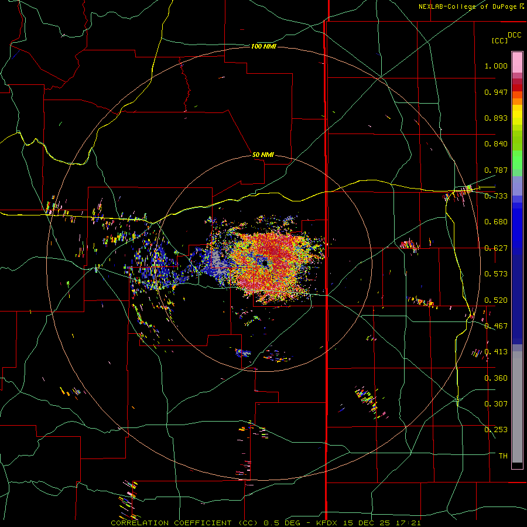Viewport: 527px width, 527px height.
Task: Click the 0.787 color scale value
Action: [x=496, y=170]
